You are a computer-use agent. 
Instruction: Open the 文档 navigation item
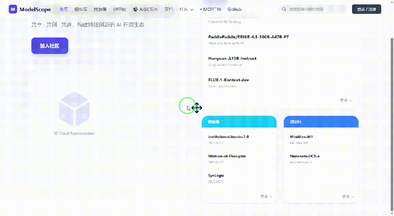point(169,9)
